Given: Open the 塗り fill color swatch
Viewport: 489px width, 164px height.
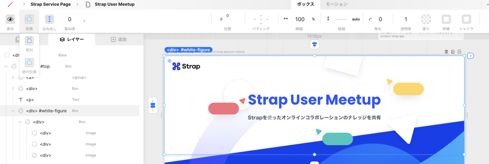Looking at the screenshot, I should 426,19.
